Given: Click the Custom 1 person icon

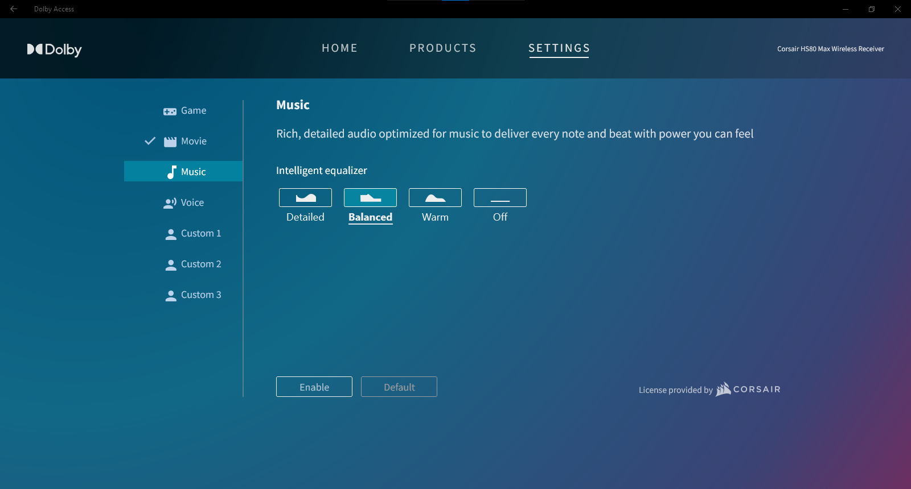Looking at the screenshot, I should [x=171, y=234].
